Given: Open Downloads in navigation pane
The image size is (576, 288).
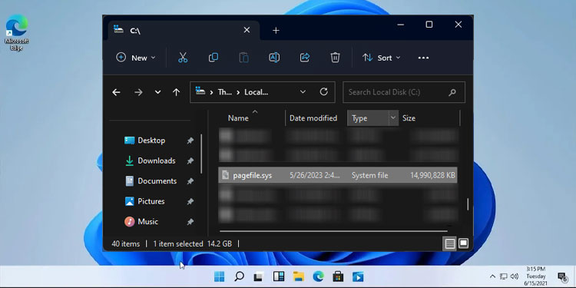Looking at the screenshot, I should point(157,161).
